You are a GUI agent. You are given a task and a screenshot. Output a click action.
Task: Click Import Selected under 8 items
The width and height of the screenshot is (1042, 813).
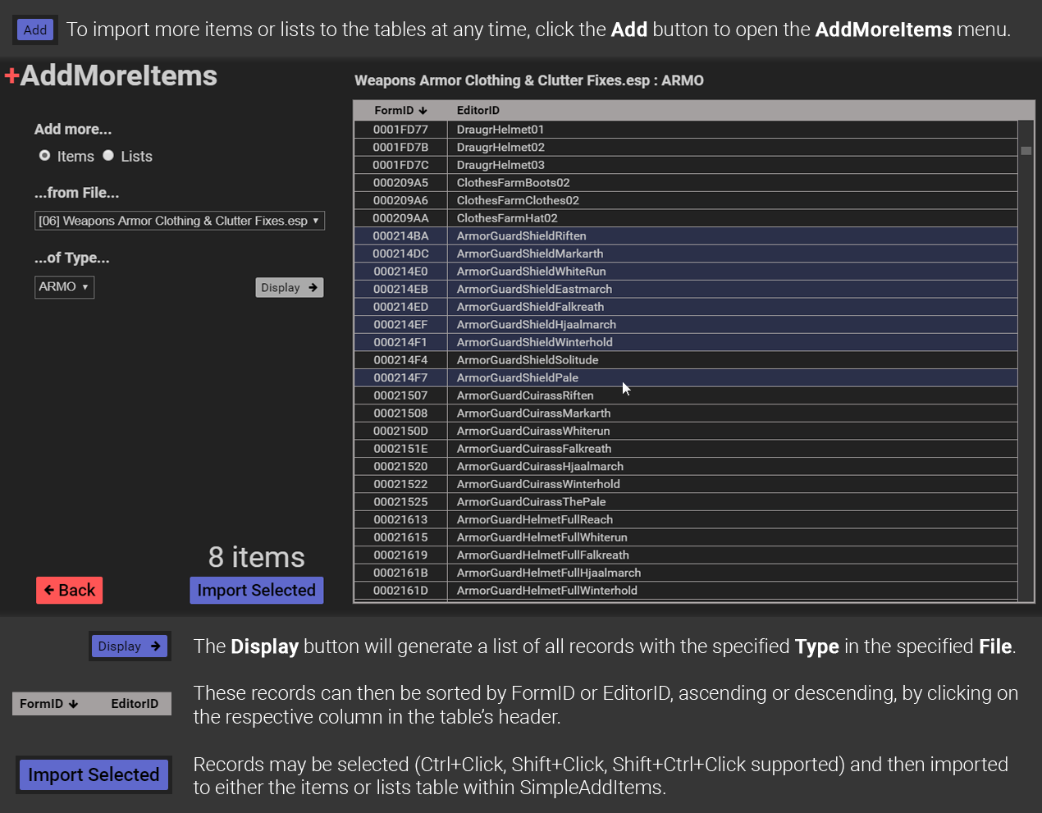(256, 591)
